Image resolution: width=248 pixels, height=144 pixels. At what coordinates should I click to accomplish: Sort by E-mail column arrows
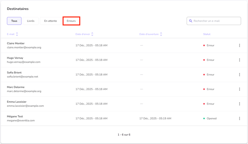[17, 34]
